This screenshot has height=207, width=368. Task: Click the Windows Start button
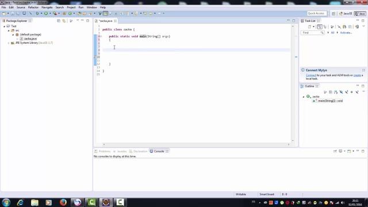coord(6,202)
